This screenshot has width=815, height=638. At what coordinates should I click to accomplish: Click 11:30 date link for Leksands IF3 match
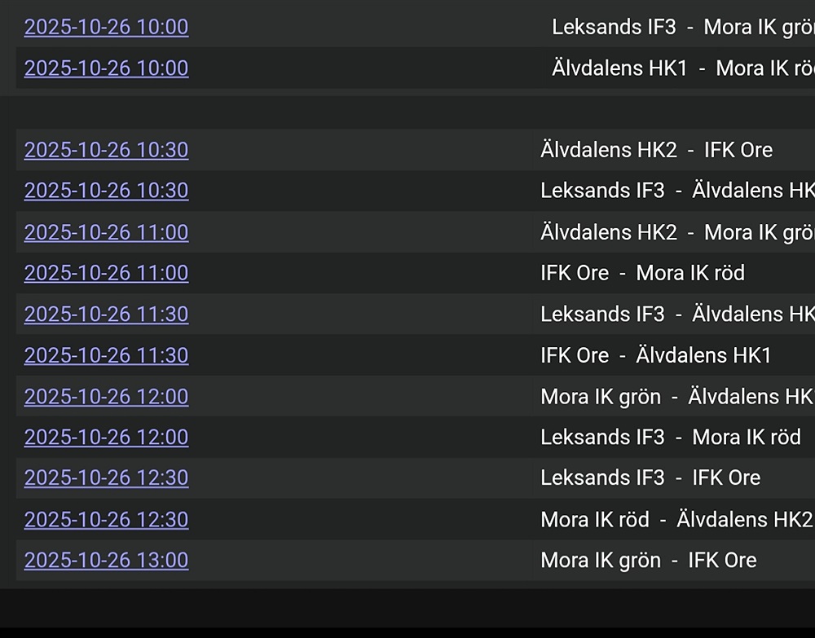(x=106, y=315)
